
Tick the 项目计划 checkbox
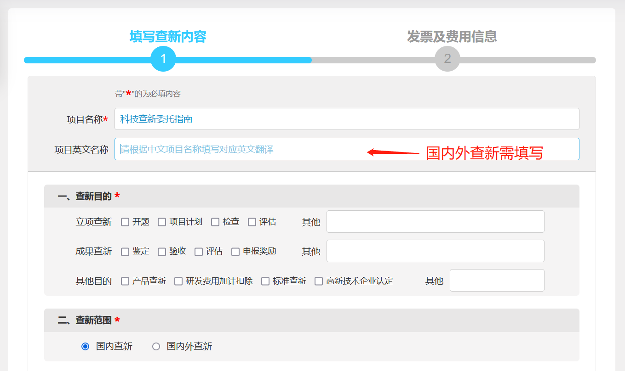click(x=162, y=222)
